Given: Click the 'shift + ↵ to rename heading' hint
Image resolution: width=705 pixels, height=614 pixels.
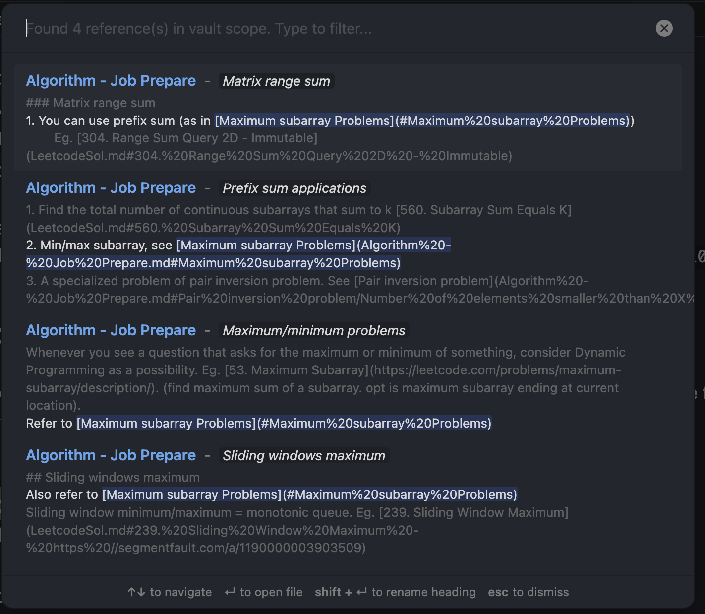Looking at the screenshot, I should pyautogui.click(x=395, y=592).
